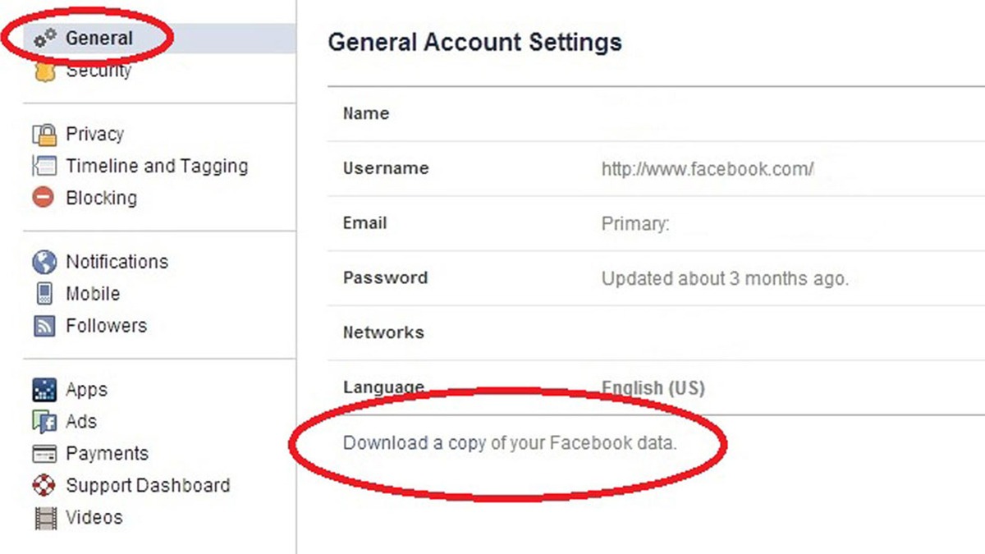
Task: Click the red Blocking icon
Action: click(x=44, y=198)
